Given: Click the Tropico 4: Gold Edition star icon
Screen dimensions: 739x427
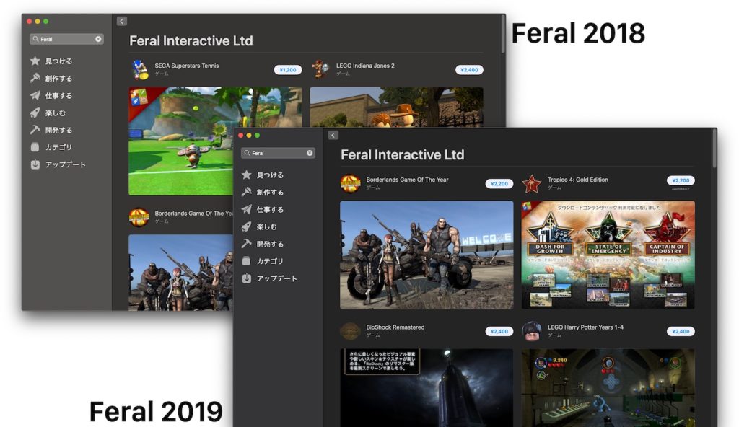Looking at the screenshot, I should [533, 183].
